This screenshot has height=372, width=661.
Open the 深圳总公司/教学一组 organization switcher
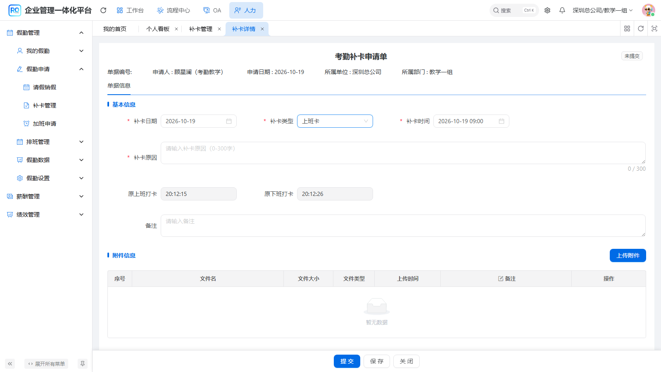tap(603, 10)
